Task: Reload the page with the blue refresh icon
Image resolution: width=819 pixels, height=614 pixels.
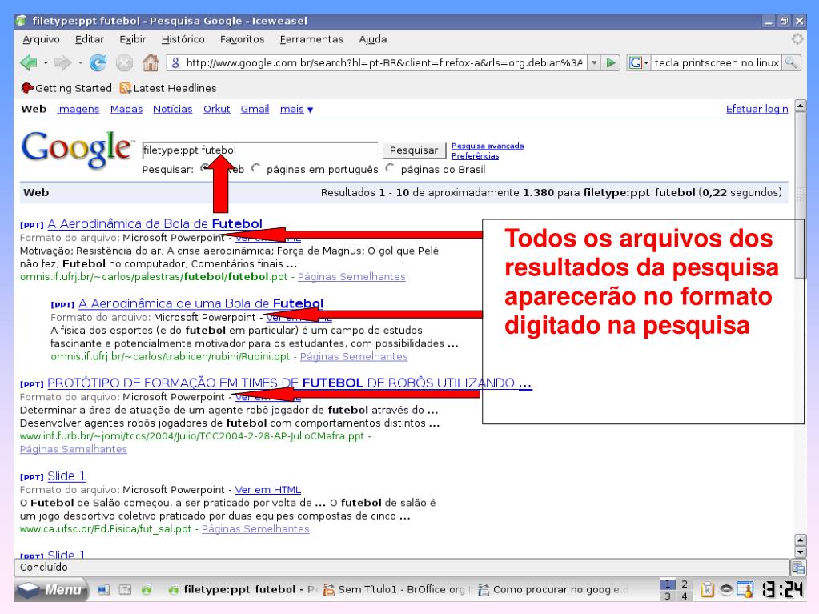Action: (x=98, y=63)
